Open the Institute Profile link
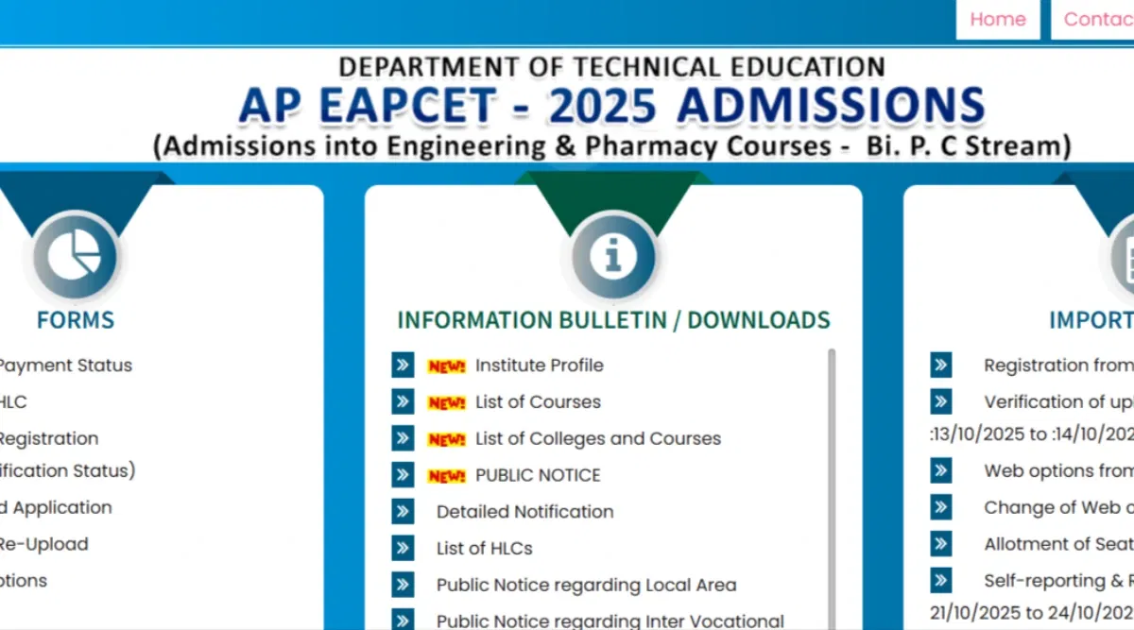 point(539,366)
